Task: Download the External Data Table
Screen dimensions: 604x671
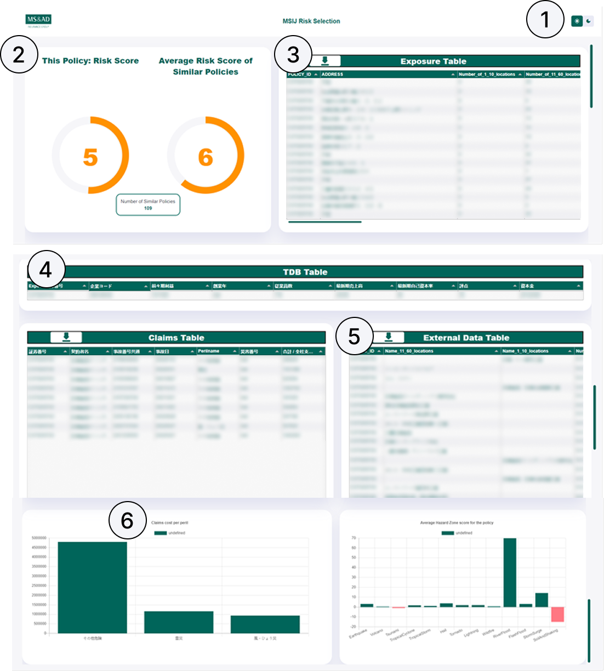Action: pyautogui.click(x=389, y=337)
